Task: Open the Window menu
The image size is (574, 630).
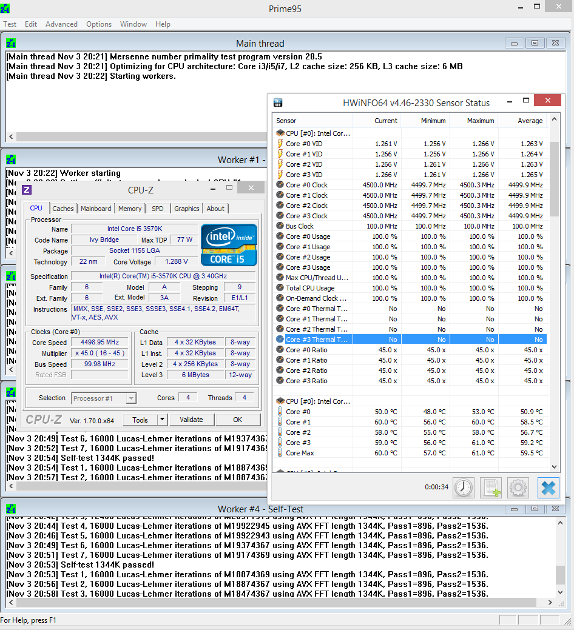Action: [133, 24]
